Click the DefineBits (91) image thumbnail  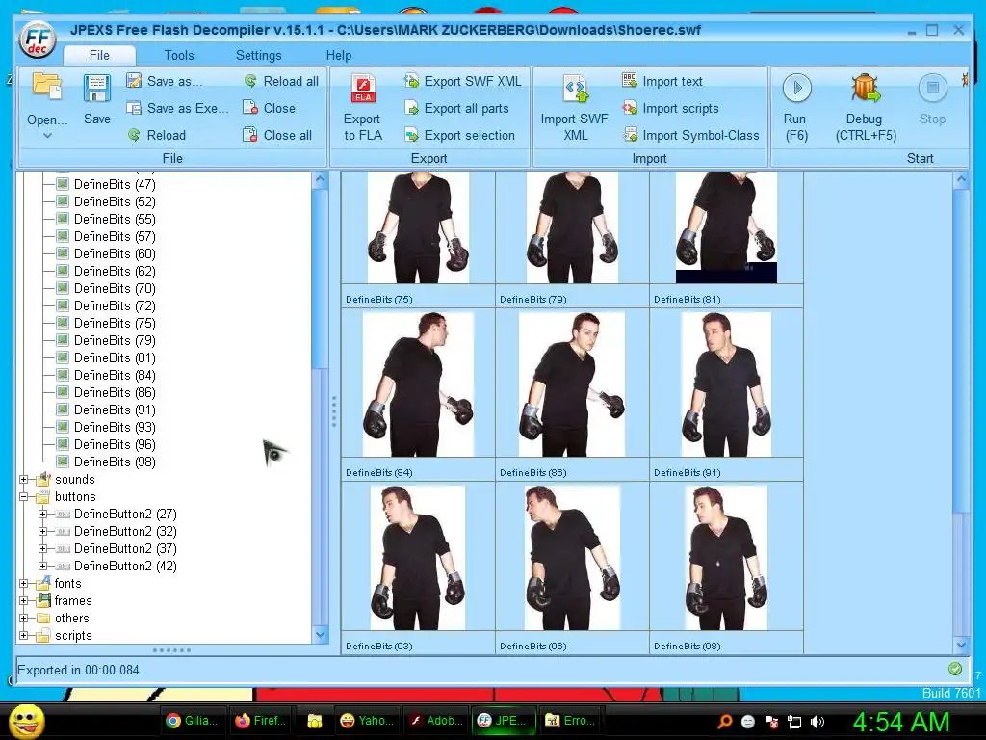726,384
